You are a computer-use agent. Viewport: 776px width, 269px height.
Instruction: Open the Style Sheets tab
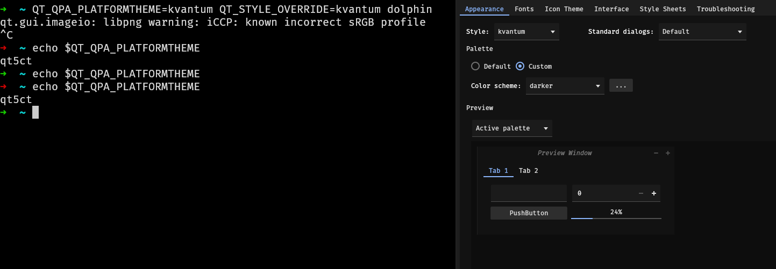(663, 9)
